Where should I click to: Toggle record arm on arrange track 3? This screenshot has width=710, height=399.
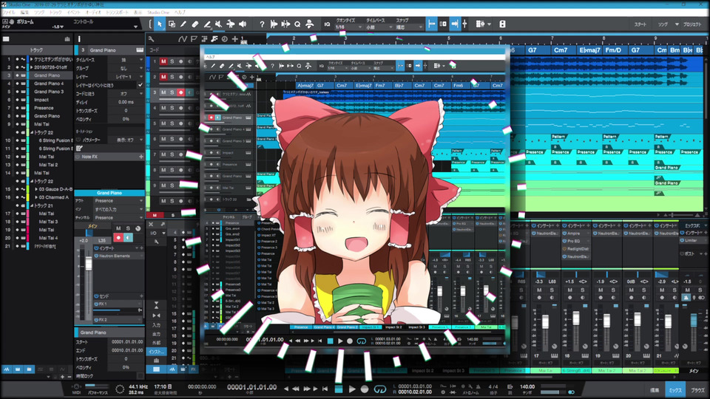click(180, 92)
